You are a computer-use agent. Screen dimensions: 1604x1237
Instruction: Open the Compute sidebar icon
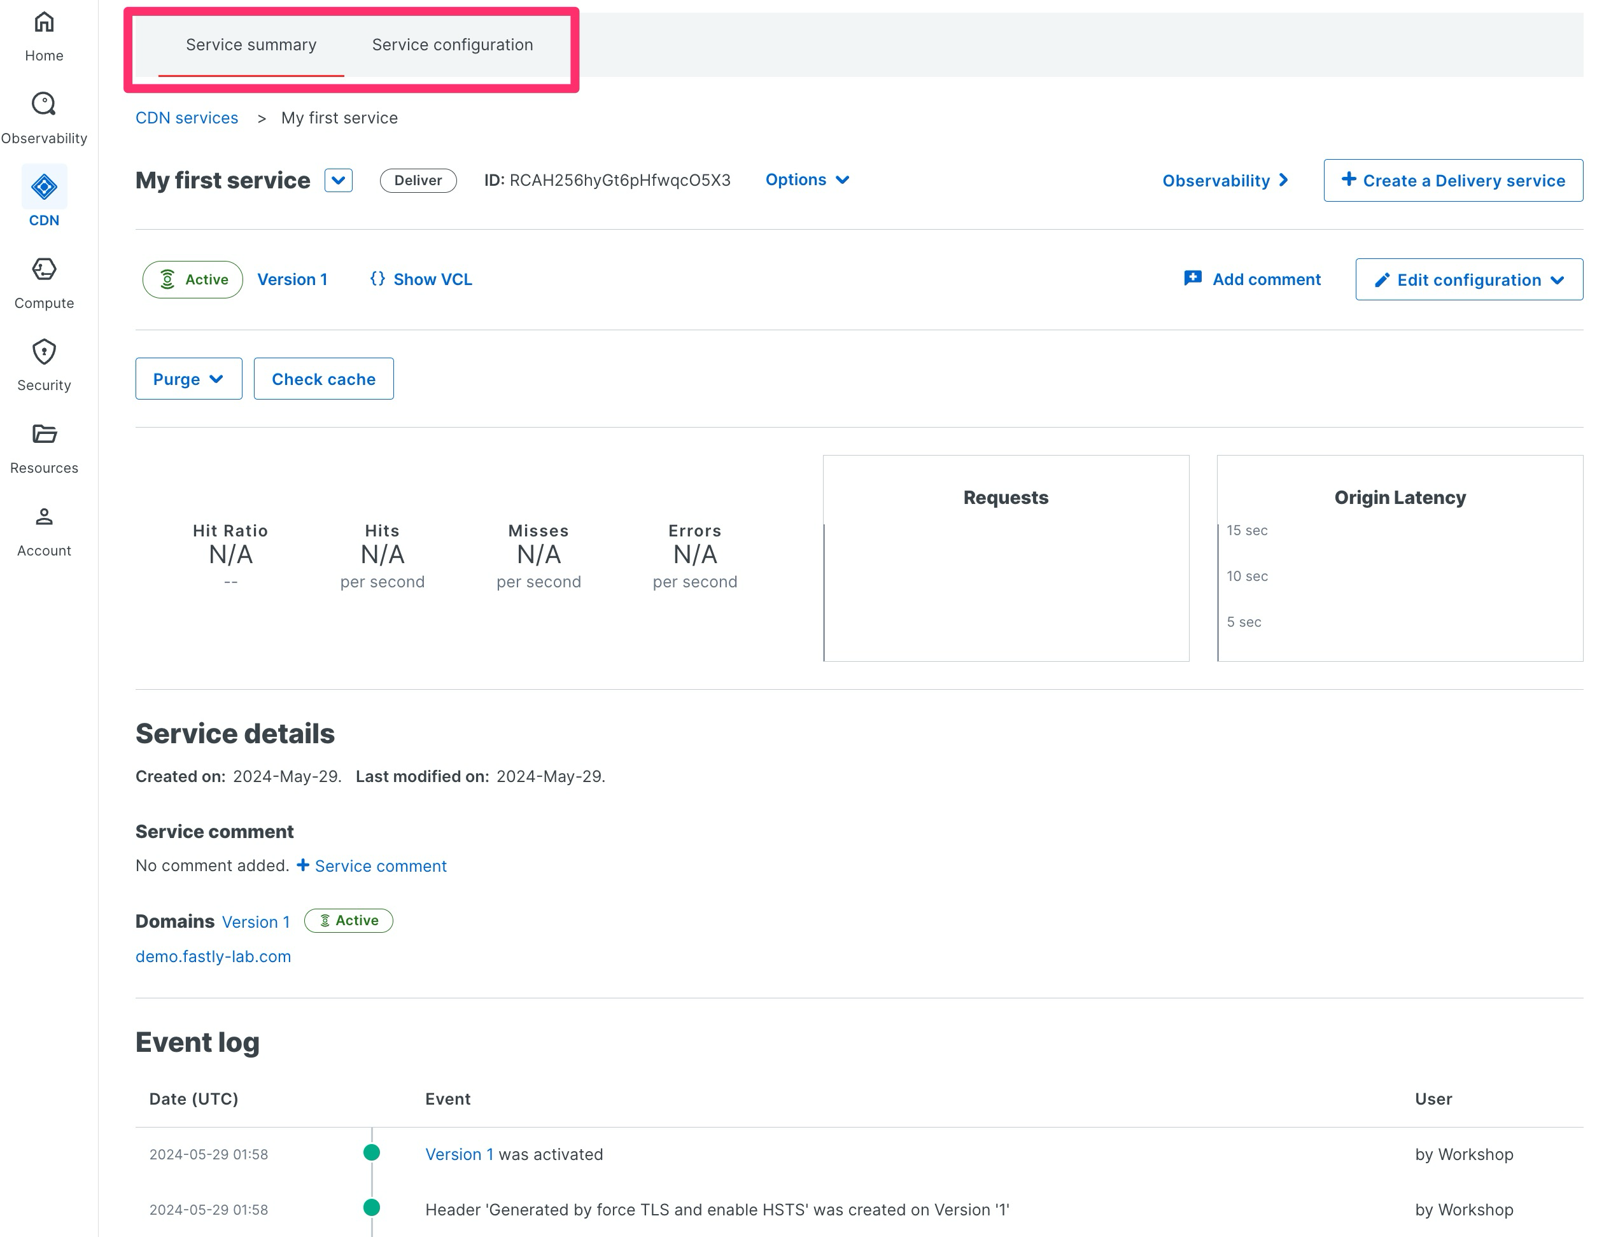(x=44, y=269)
